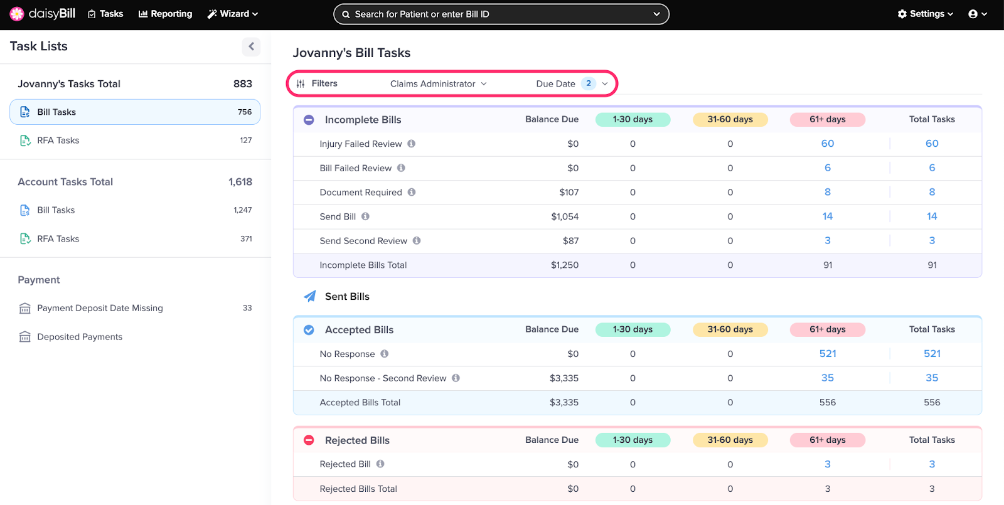Click info icon next to Injury Failed Review
Screen dimensions: 1004x505
click(x=412, y=144)
